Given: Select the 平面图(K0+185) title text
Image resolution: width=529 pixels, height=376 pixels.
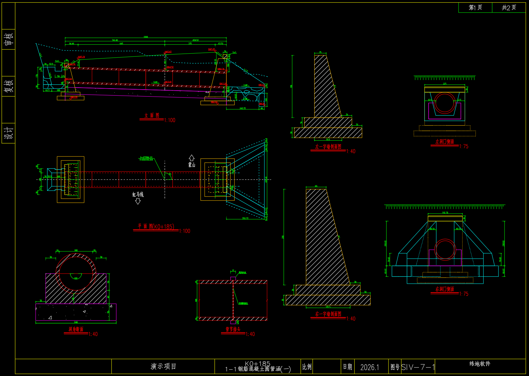Looking at the screenshot, I should (x=156, y=227).
